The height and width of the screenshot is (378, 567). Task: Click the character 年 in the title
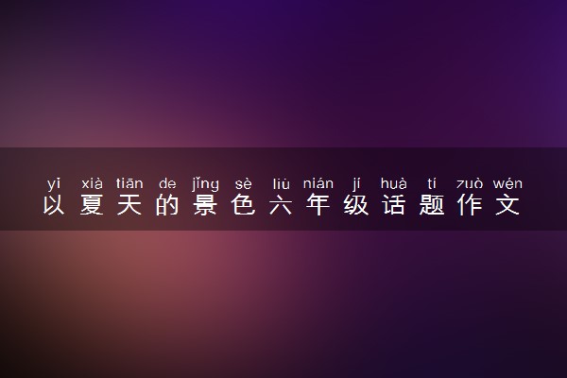coord(318,205)
